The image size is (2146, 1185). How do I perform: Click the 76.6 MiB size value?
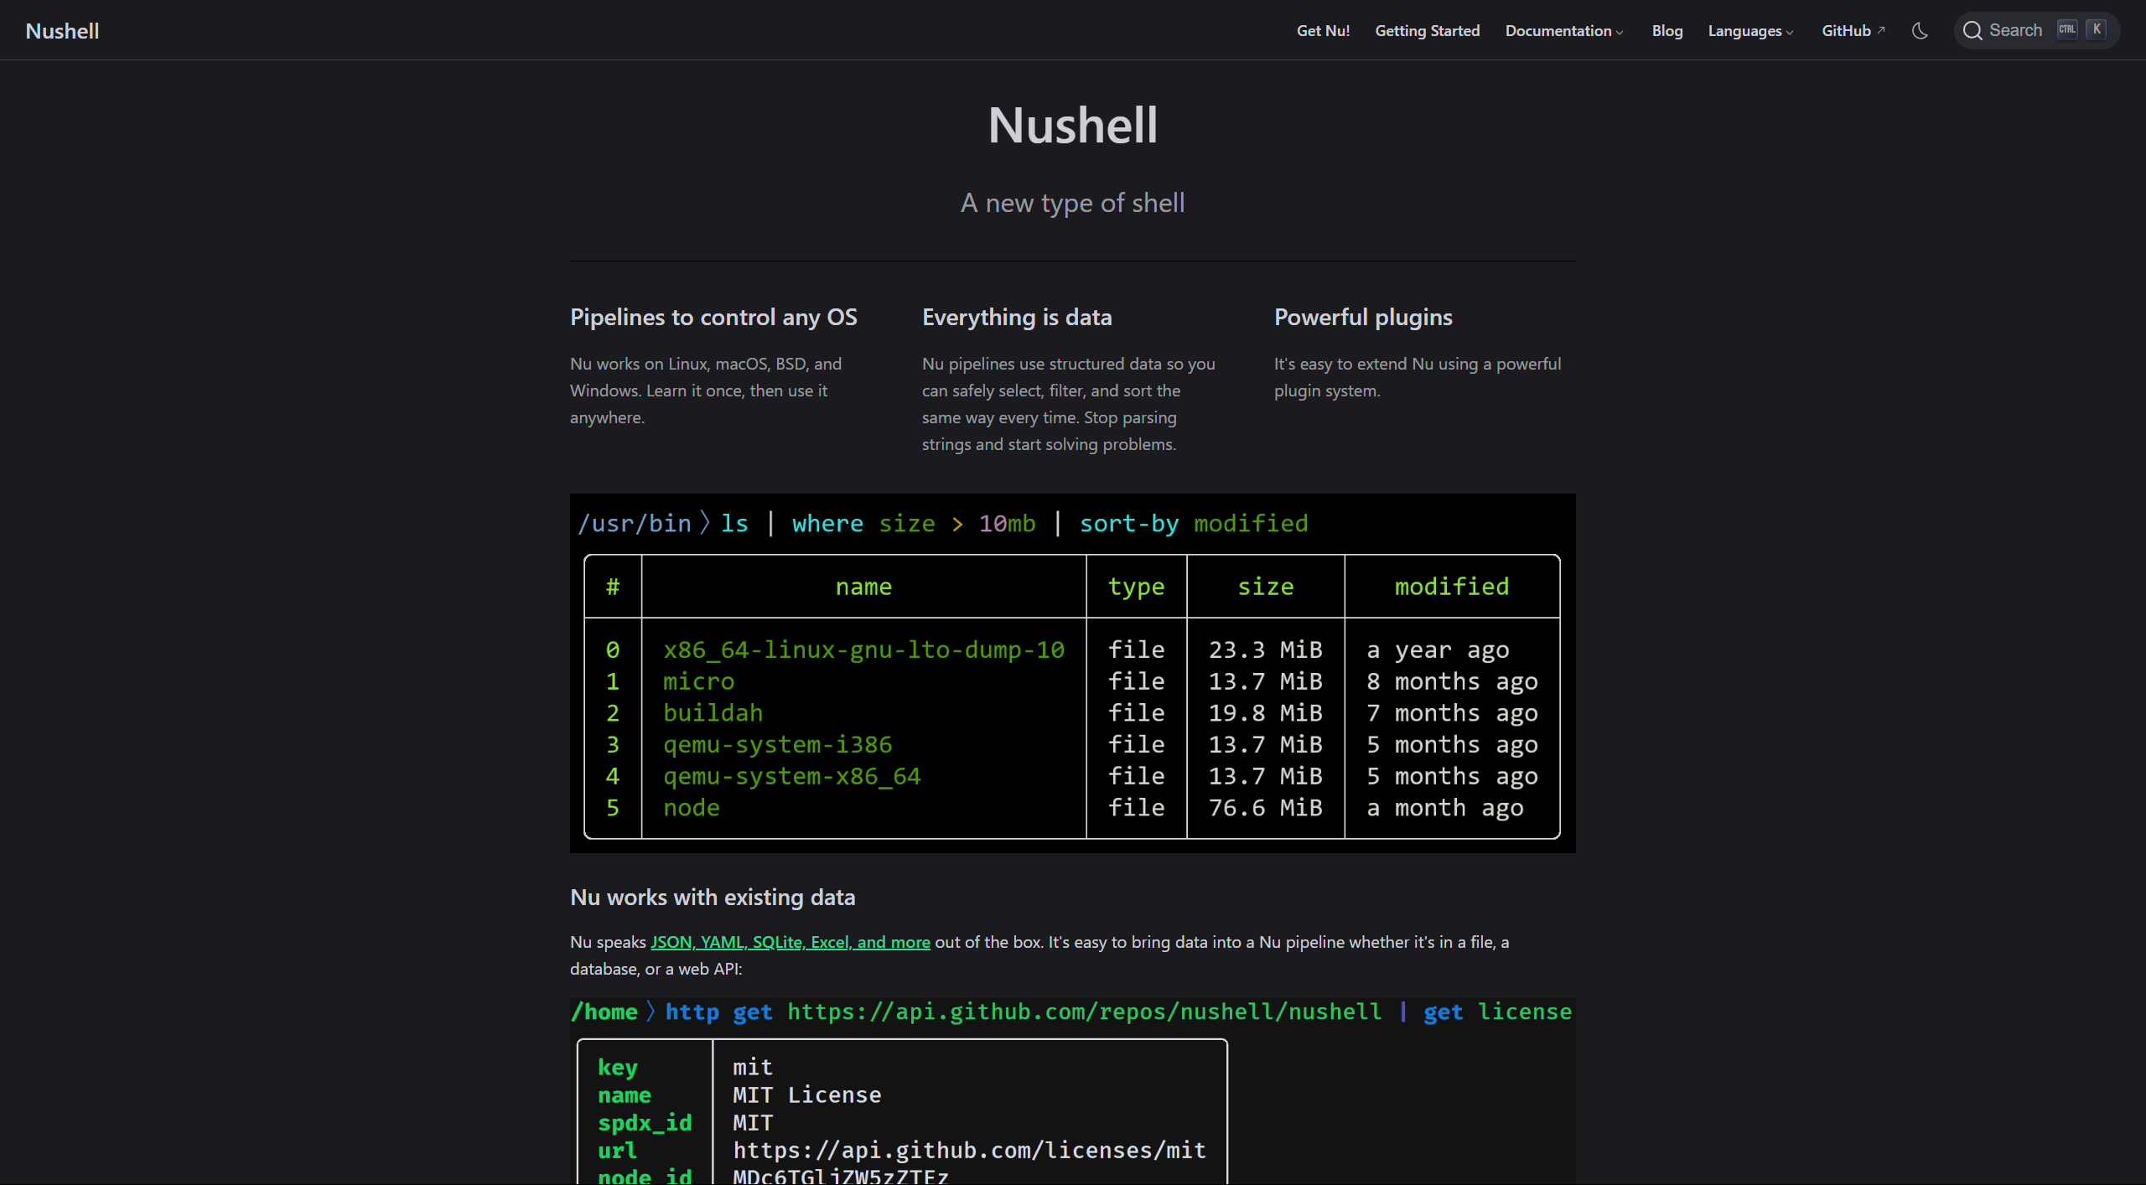tap(1265, 808)
